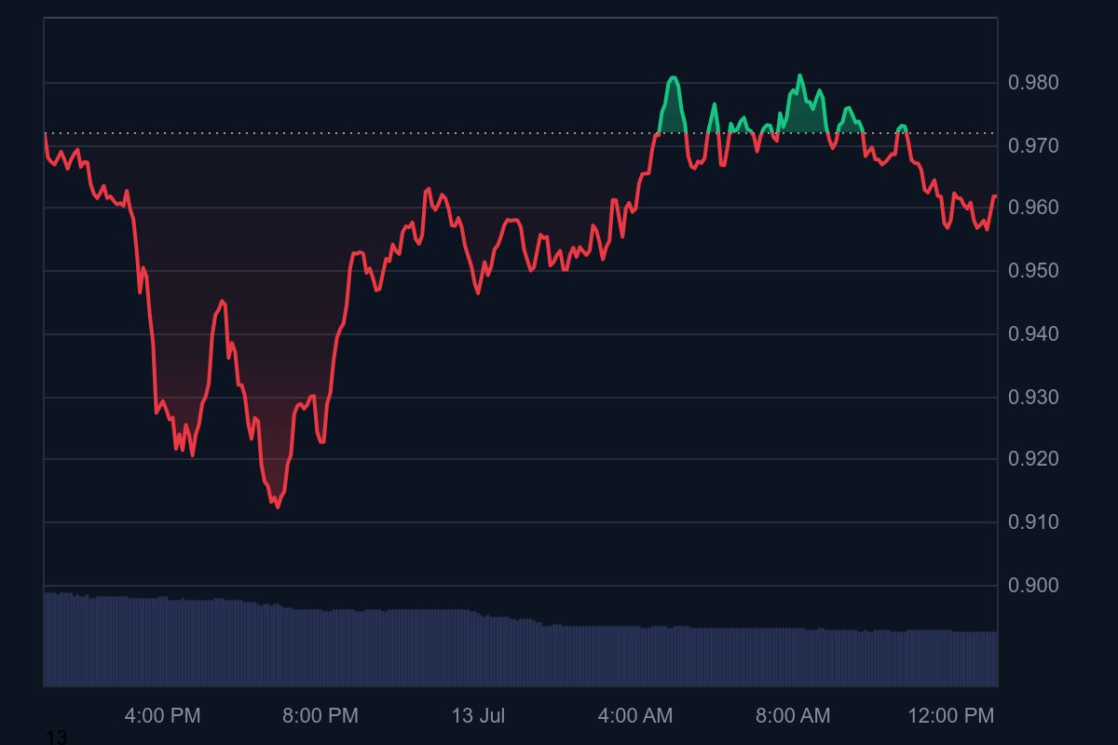The width and height of the screenshot is (1118, 745).
Task: Click the 8:00 PM time label
Action: (x=320, y=716)
